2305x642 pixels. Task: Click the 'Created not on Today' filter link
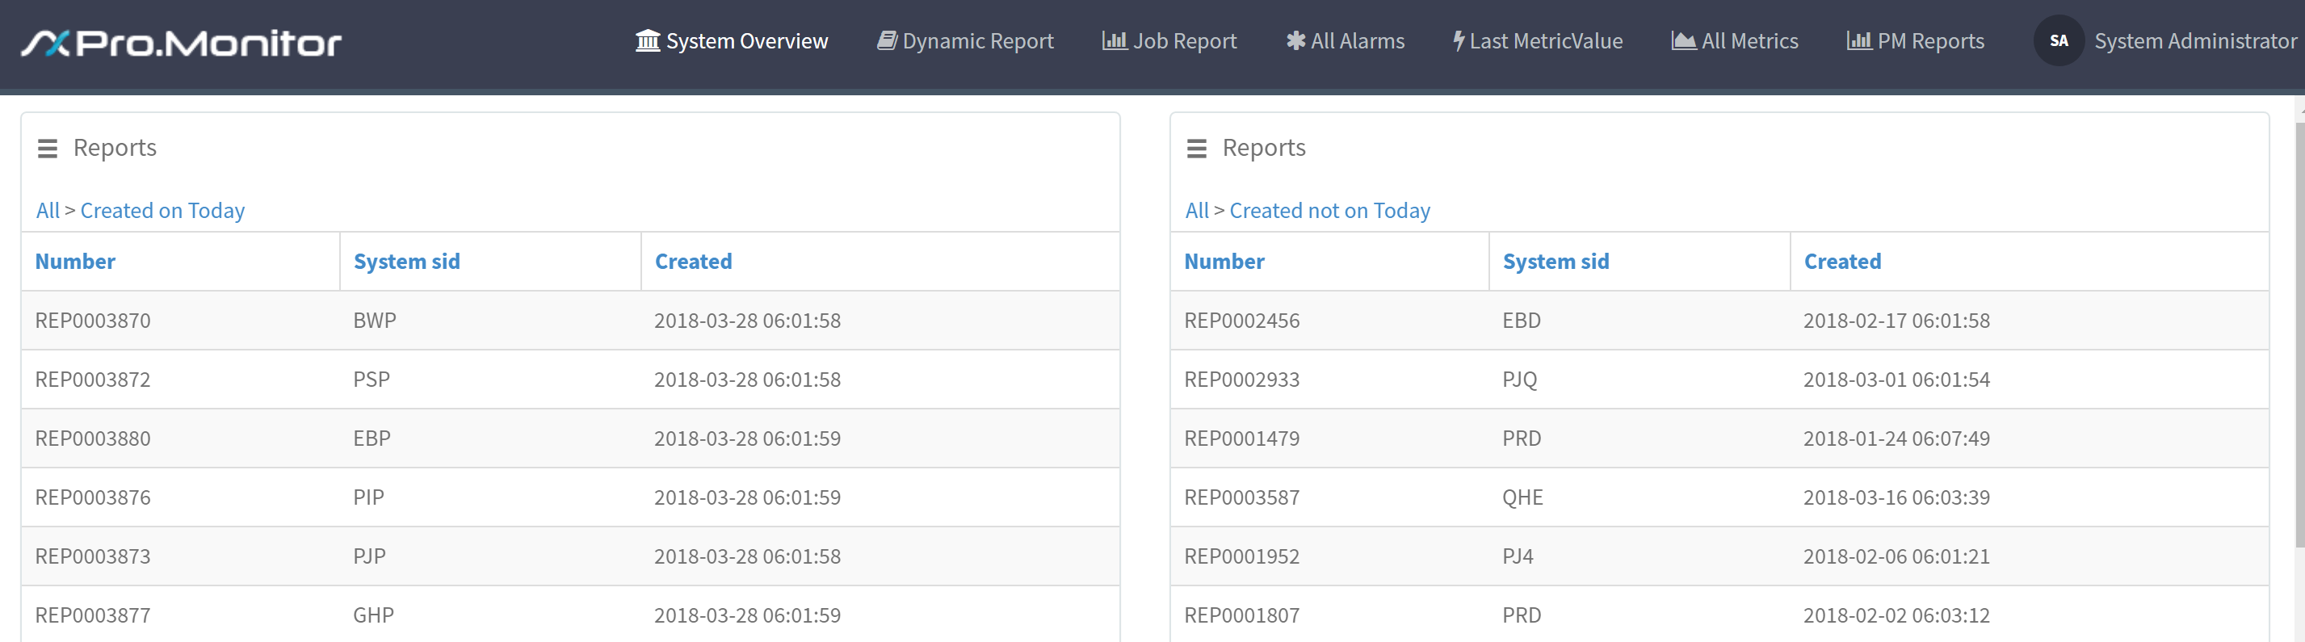point(1329,211)
